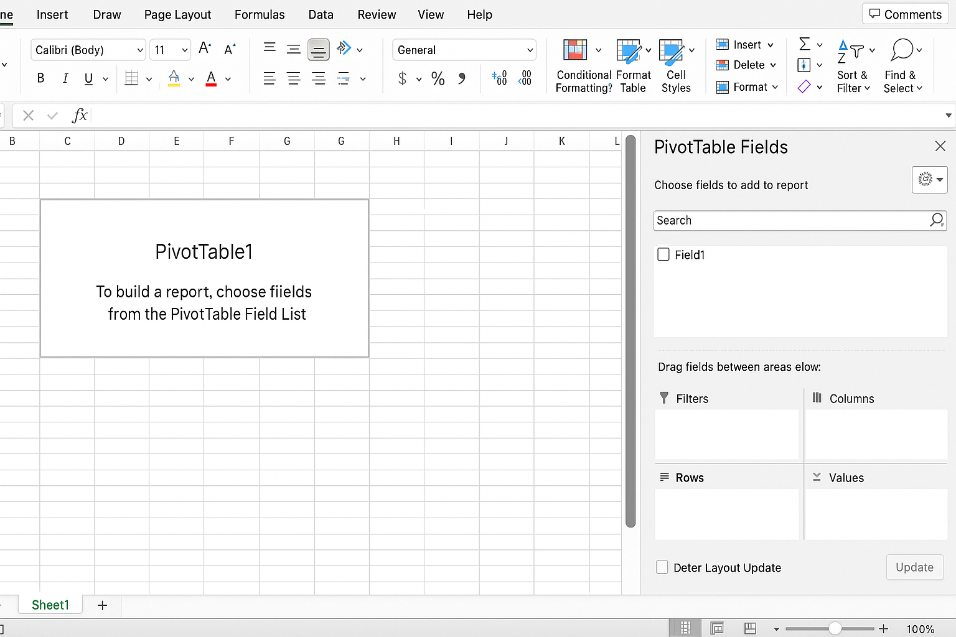Apply Percent Style format
Image resolution: width=956 pixels, height=637 pixels.
click(x=438, y=78)
